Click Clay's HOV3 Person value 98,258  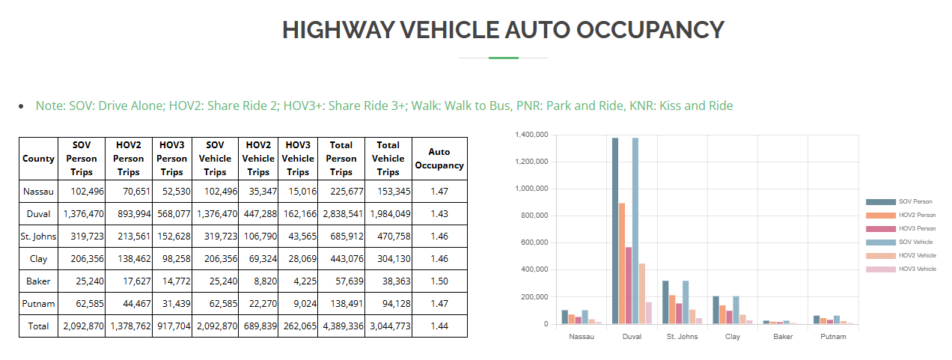[175, 259]
